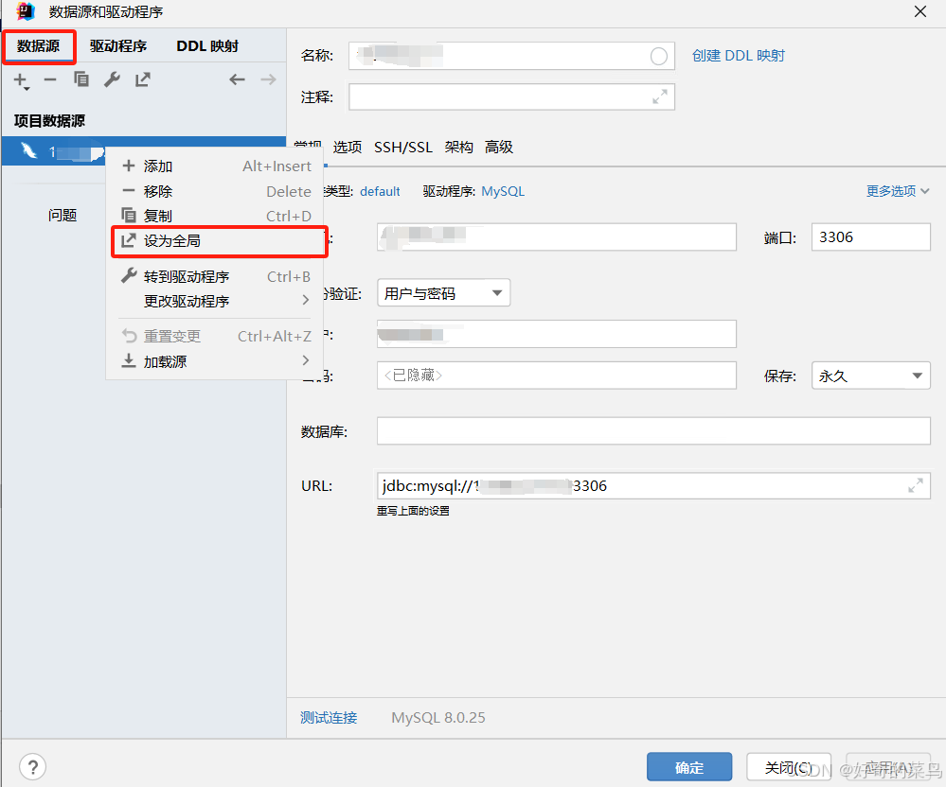The height and width of the screenshot is (787, 946).
Task: Click the MySQL dolphin data source icon
Action: click(x=29, y=150)
